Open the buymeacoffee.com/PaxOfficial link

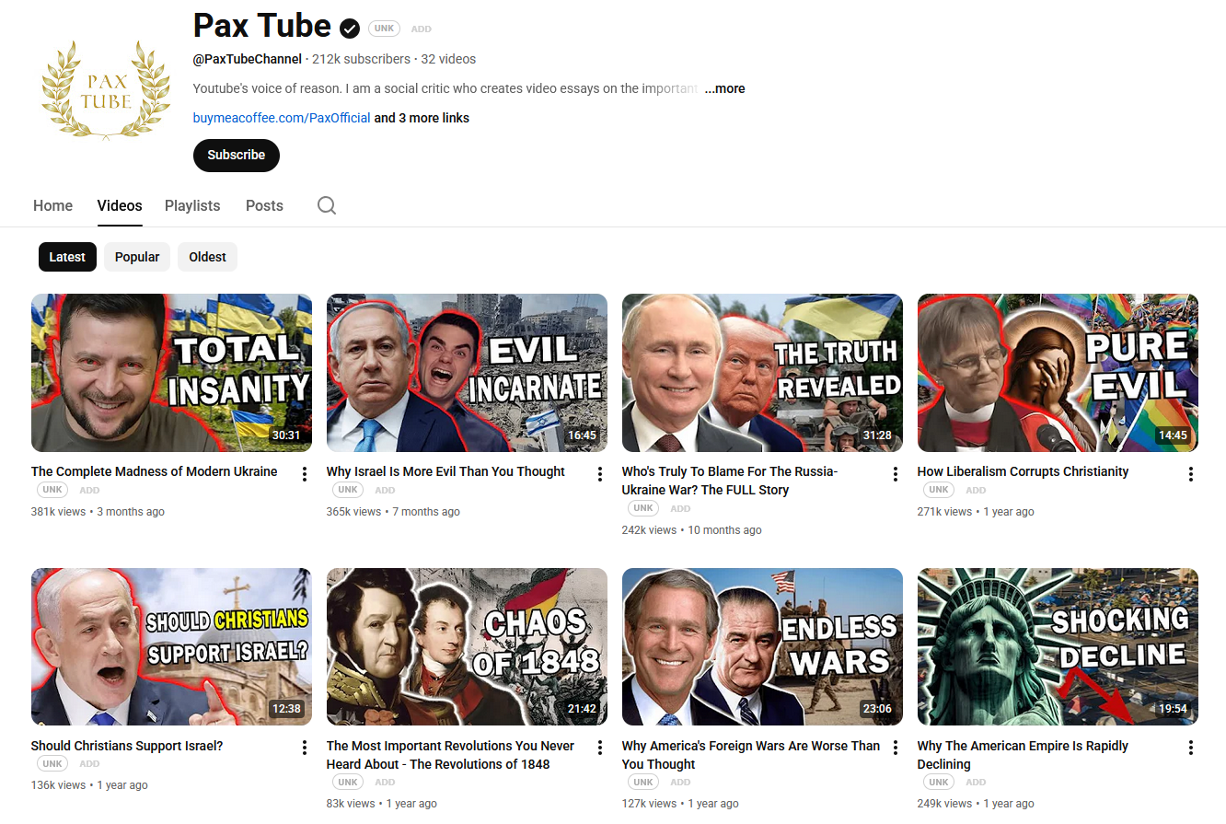[x=282, y=118]
